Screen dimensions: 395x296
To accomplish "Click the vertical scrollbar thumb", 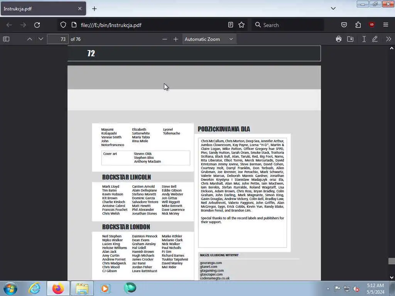I will 392,261.
